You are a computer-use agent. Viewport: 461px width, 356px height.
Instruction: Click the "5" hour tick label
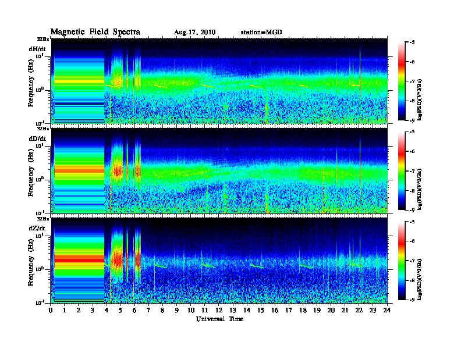coord(120,311)
